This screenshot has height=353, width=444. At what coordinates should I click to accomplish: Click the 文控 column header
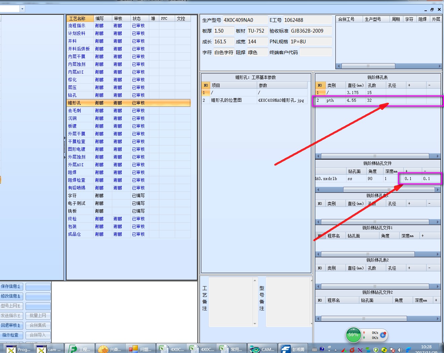click(x=183, y=18)
